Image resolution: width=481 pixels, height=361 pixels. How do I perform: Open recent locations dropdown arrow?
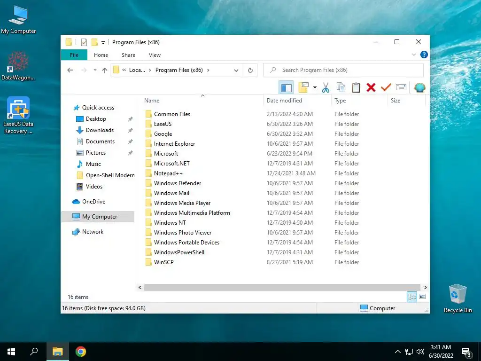(95, 70)
